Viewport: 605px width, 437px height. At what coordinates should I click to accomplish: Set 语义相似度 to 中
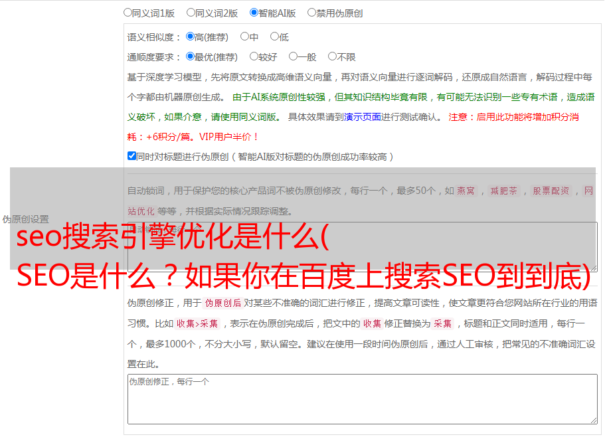pos(244,37)
